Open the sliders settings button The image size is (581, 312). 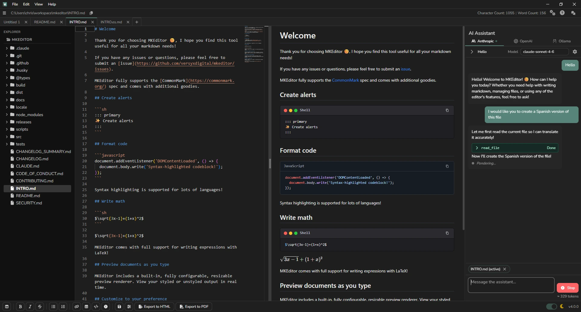(129, 307)
